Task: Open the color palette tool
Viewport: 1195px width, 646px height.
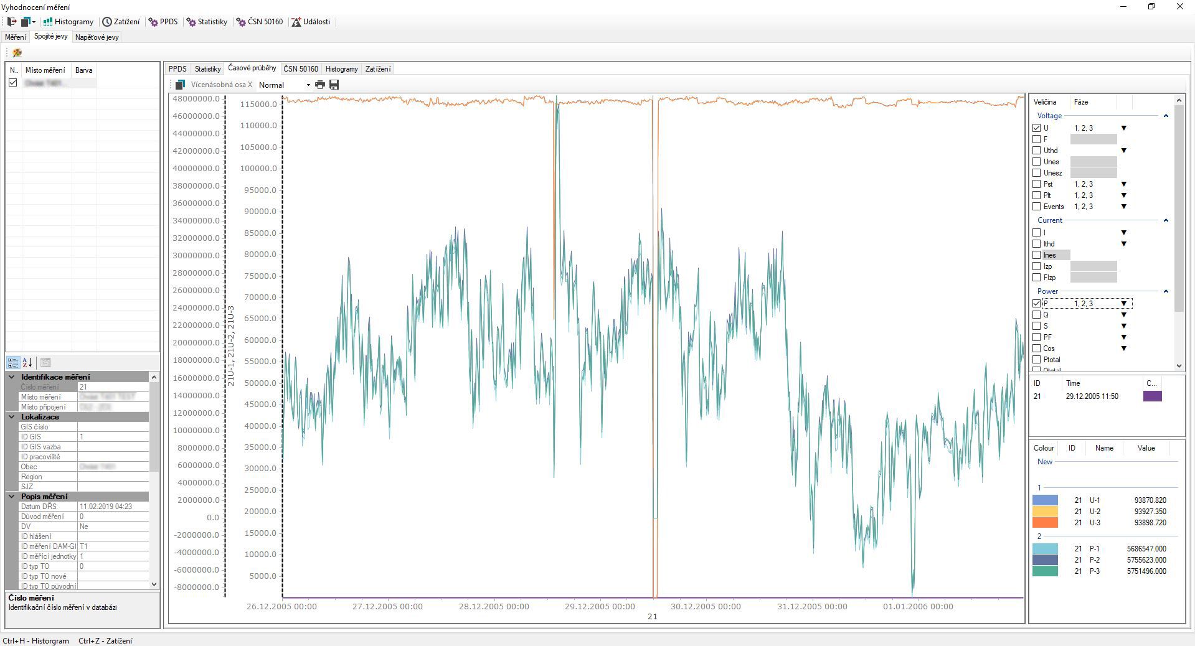Action: tap(17, 53)
